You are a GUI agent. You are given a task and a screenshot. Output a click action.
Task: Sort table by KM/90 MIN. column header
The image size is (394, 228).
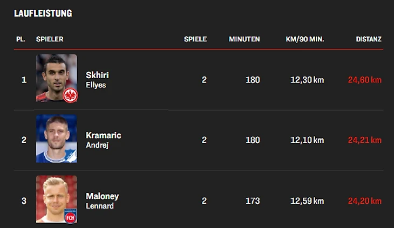[305, 39]
